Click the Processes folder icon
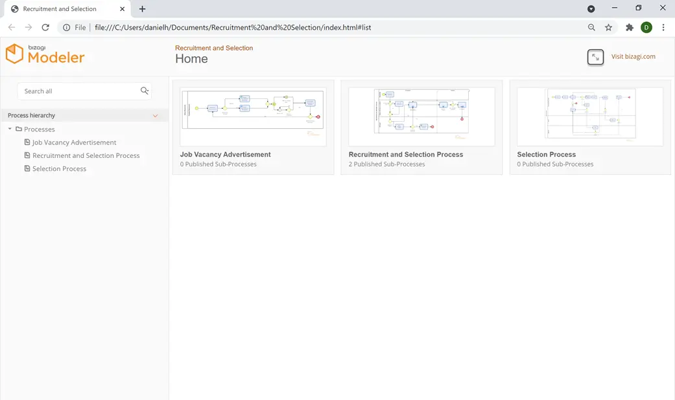Screen dimensions: 675x400 19,129
